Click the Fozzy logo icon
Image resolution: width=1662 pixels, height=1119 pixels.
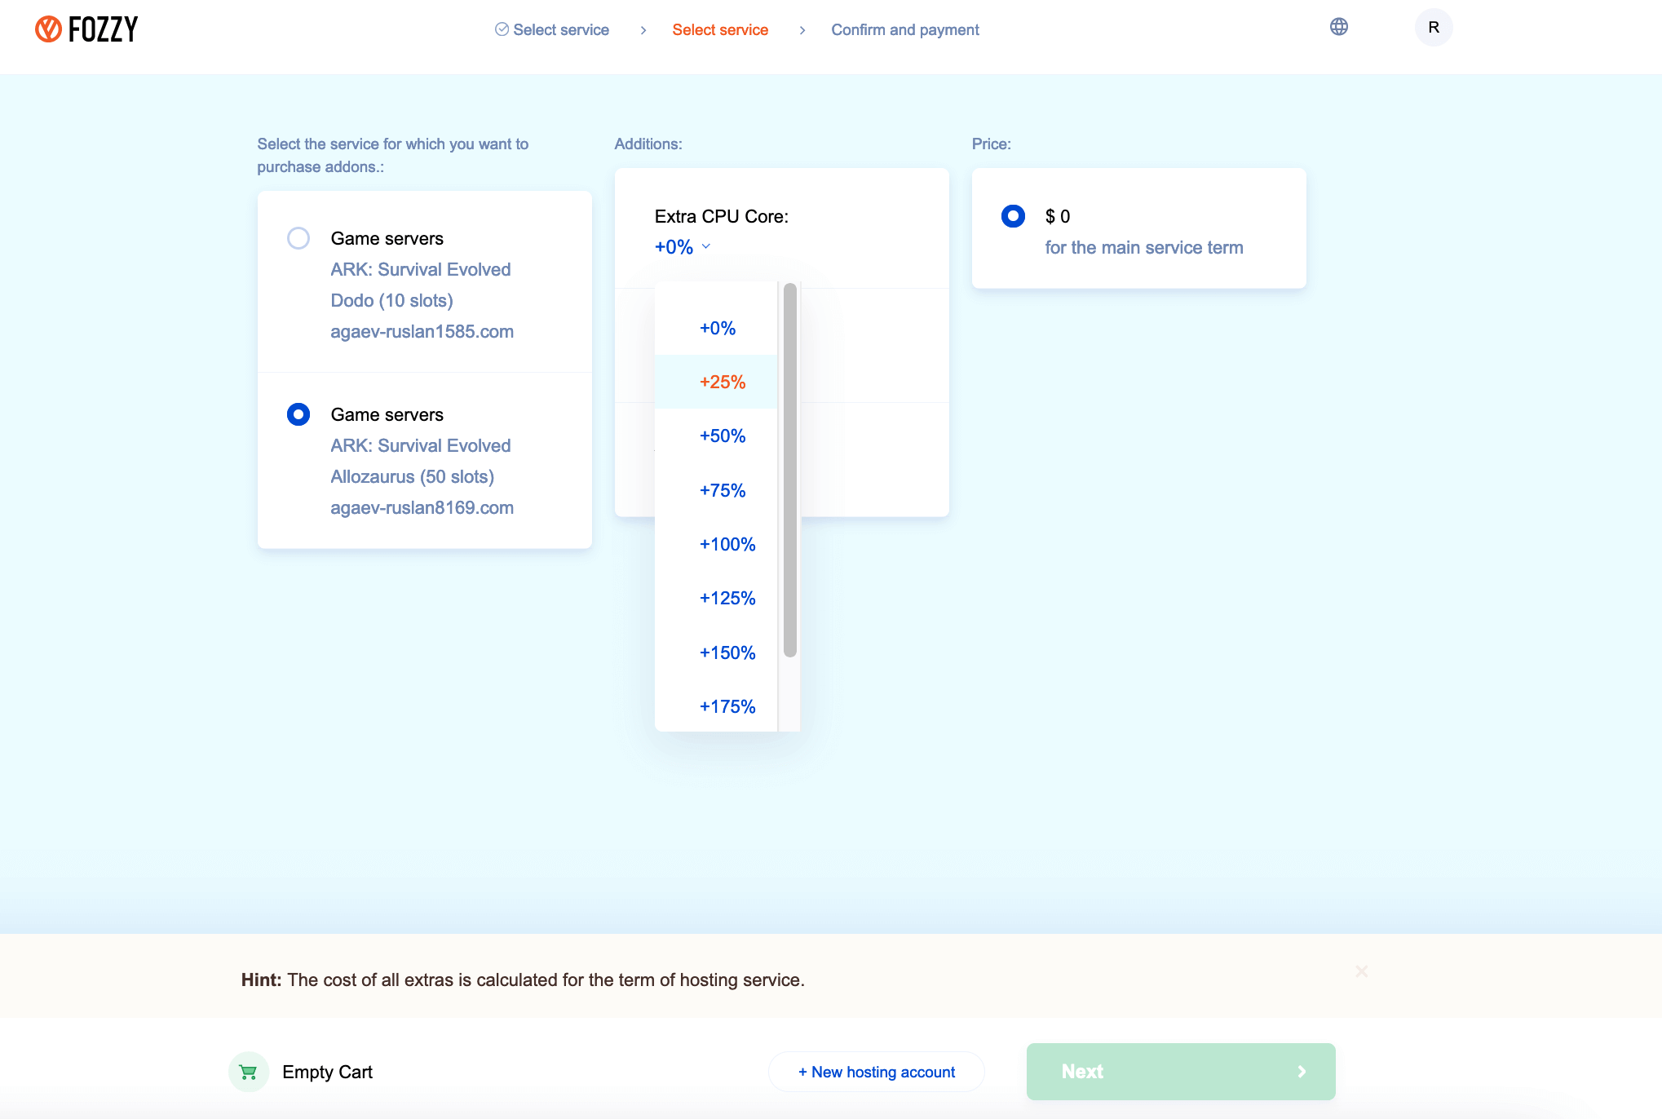[x=49, y=29]
